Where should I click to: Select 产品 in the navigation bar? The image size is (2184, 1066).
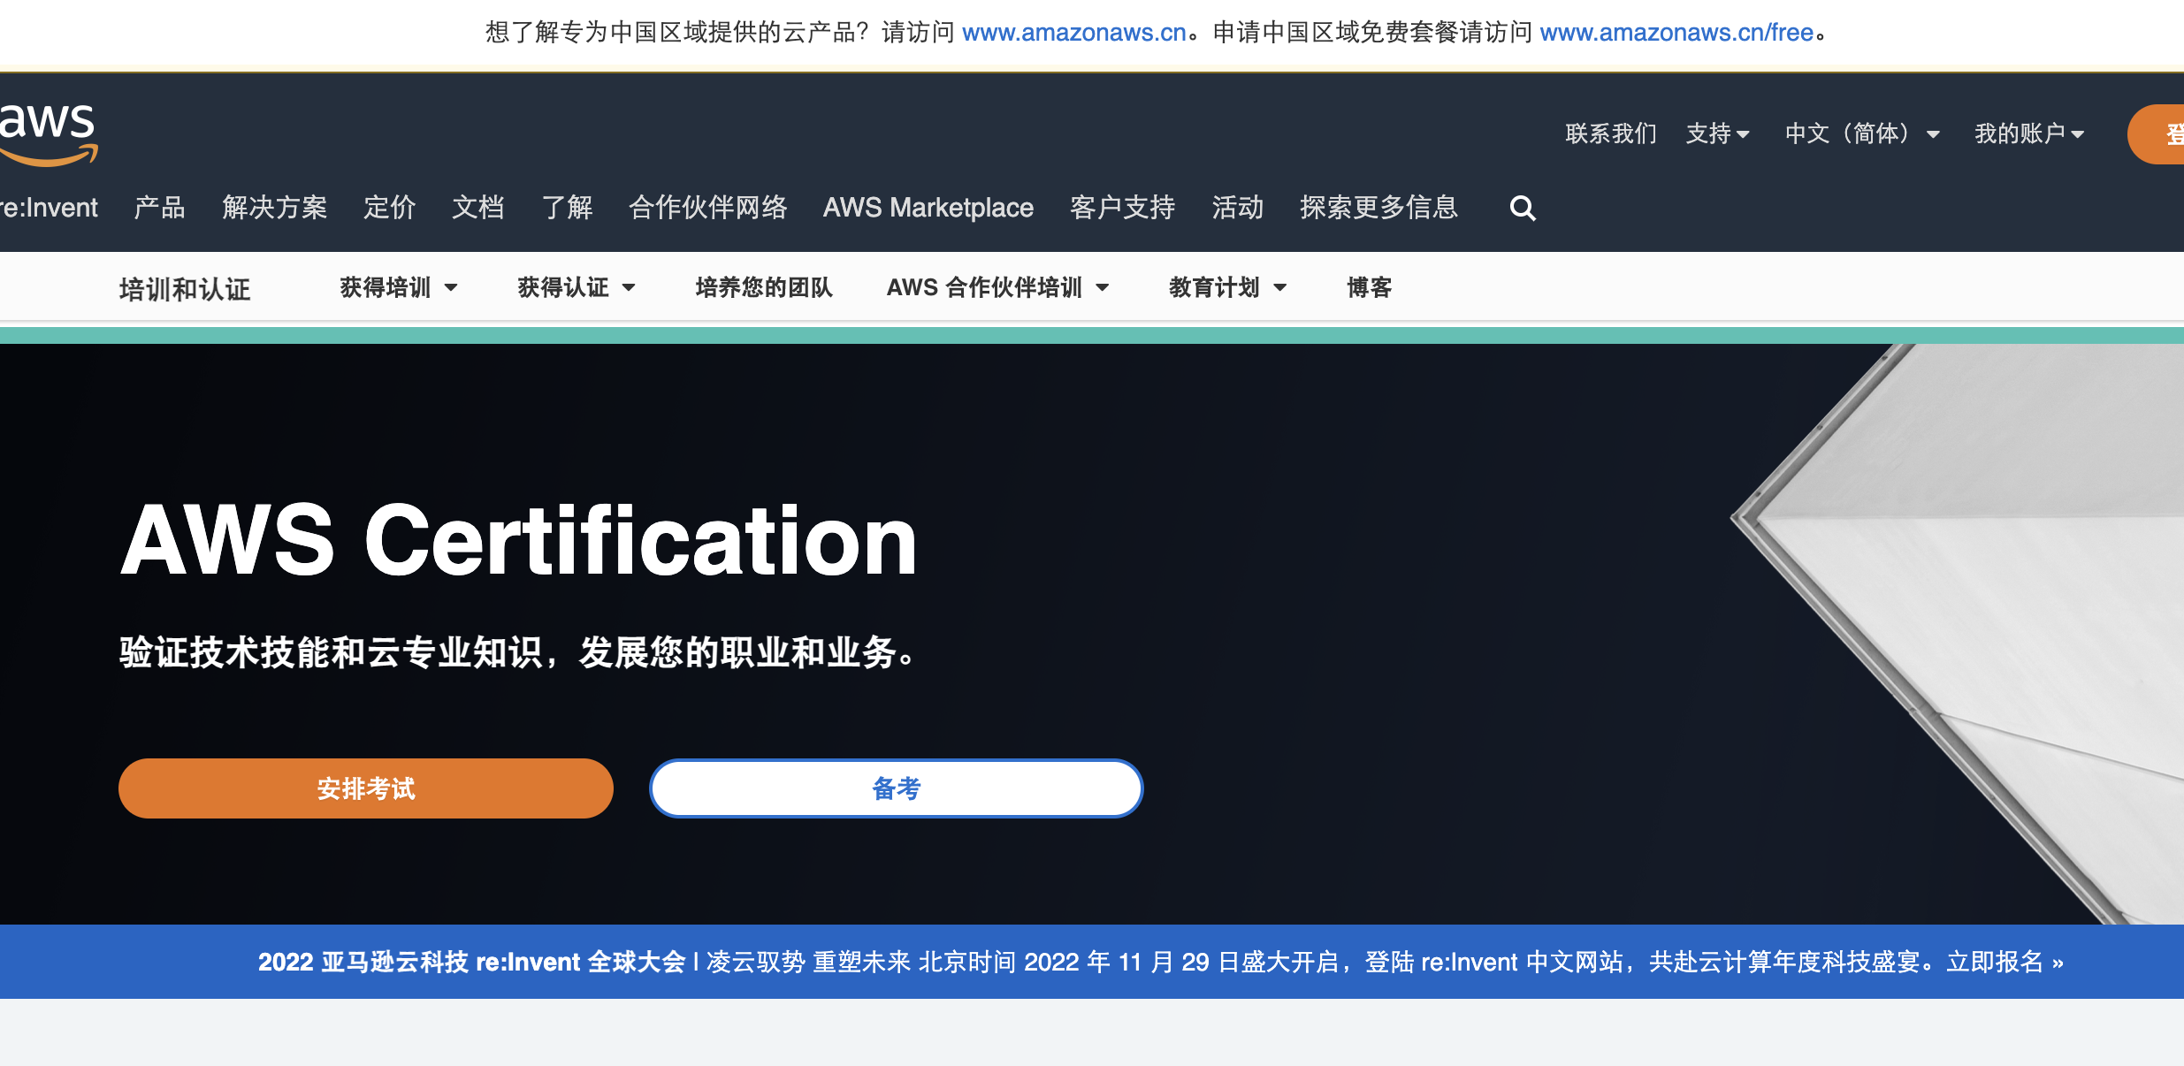[159, 208]
